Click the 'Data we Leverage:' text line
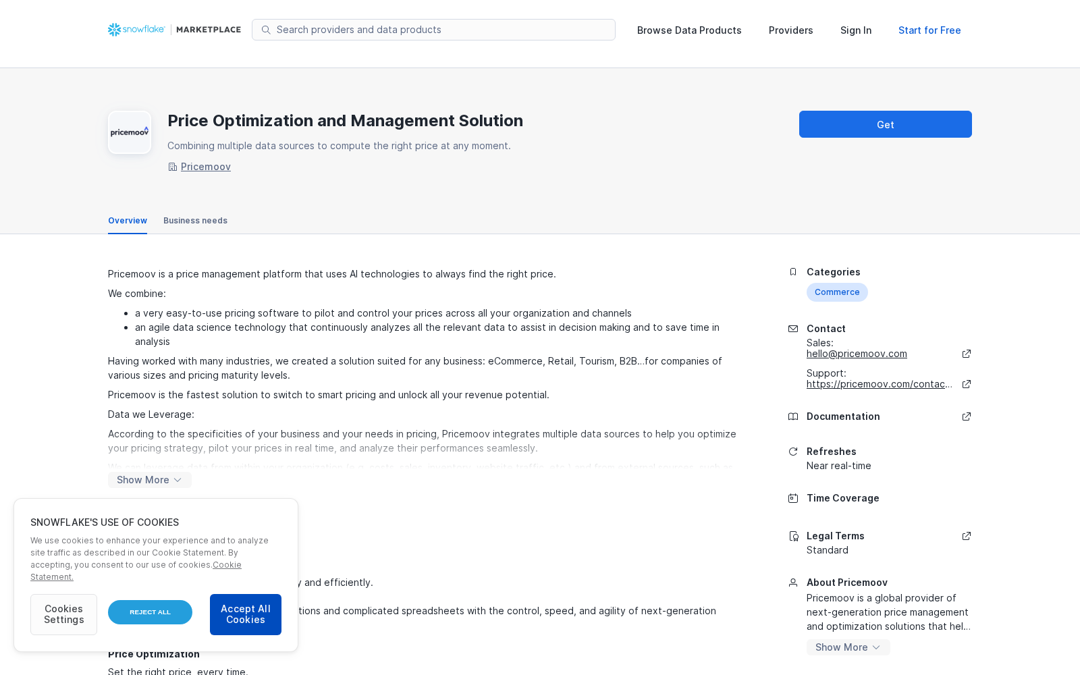The image size is (1080, 675). 151,414
